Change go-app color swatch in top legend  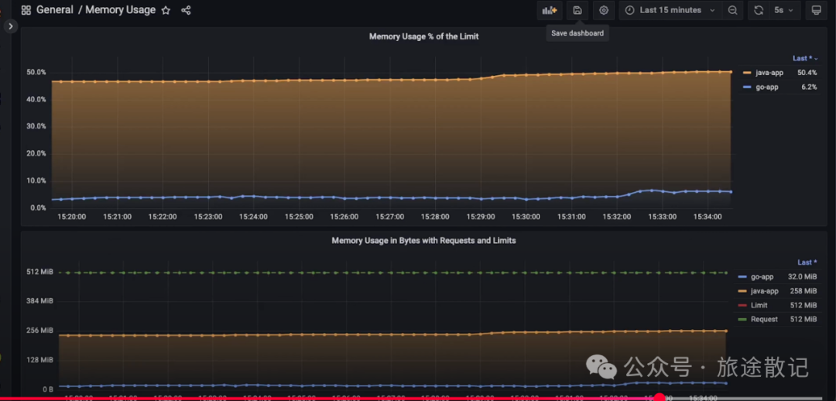coord(747,87)
